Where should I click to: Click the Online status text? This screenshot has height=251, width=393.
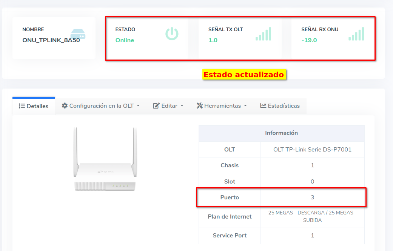[125, 40]
